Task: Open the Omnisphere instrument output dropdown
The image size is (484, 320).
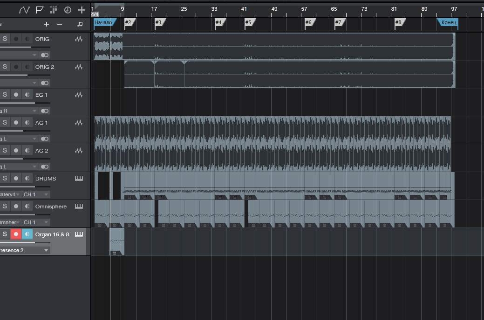Action: click(10, 222)
